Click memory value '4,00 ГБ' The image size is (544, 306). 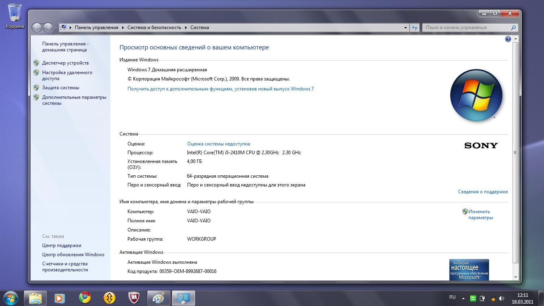pos(194,161)
